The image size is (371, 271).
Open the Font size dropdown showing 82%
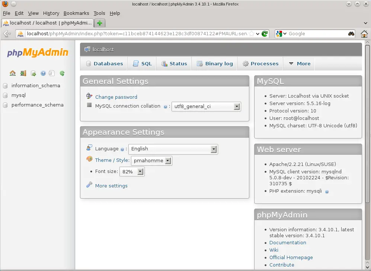(132, 172)
